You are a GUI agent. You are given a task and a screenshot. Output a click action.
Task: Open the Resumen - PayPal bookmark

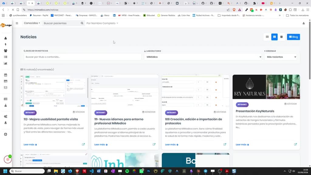point(39,15)
